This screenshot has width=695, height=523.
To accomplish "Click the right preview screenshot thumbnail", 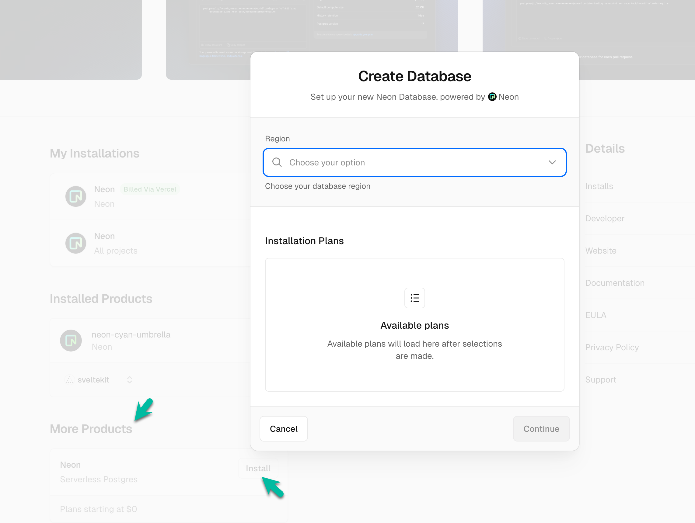I will point(588,40).
